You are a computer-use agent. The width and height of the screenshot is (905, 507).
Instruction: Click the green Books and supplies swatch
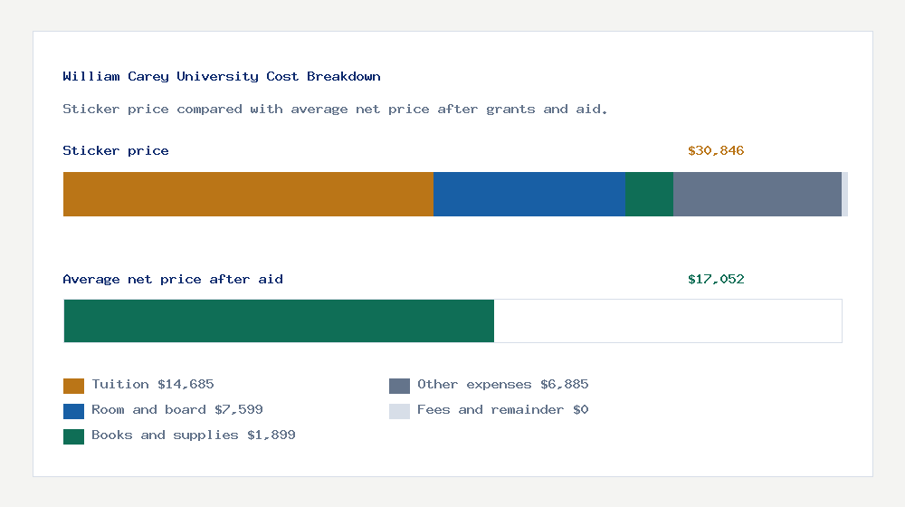[73, 436]
